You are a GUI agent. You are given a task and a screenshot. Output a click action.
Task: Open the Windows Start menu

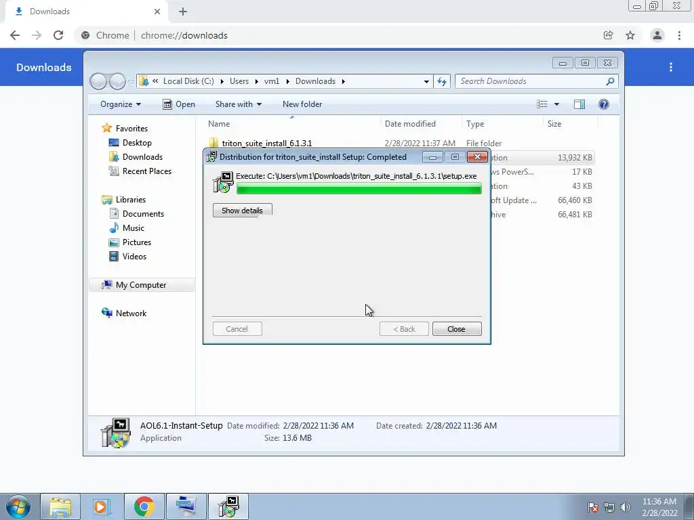click(x=18, y=506)
